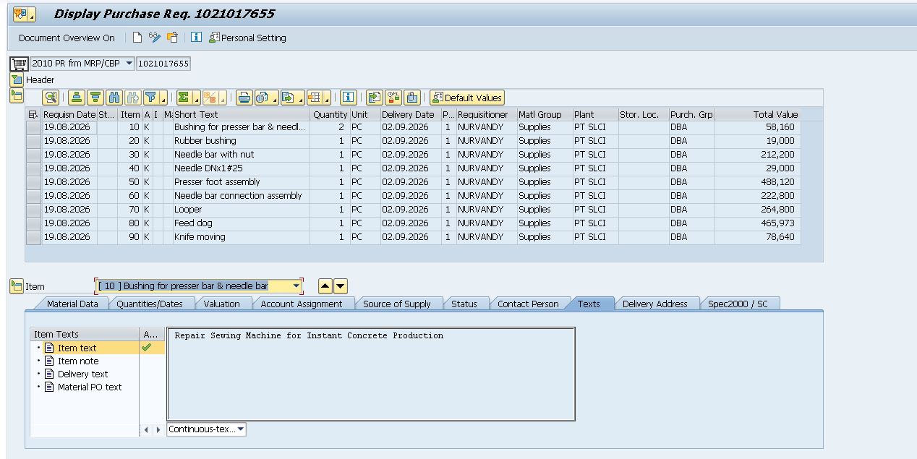The image size is (917, 459).
Task: Click the Print icon in grid toolbar
Action: click(x=244, y=98)
